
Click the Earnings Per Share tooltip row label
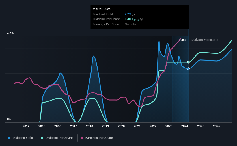coord(106,24)
